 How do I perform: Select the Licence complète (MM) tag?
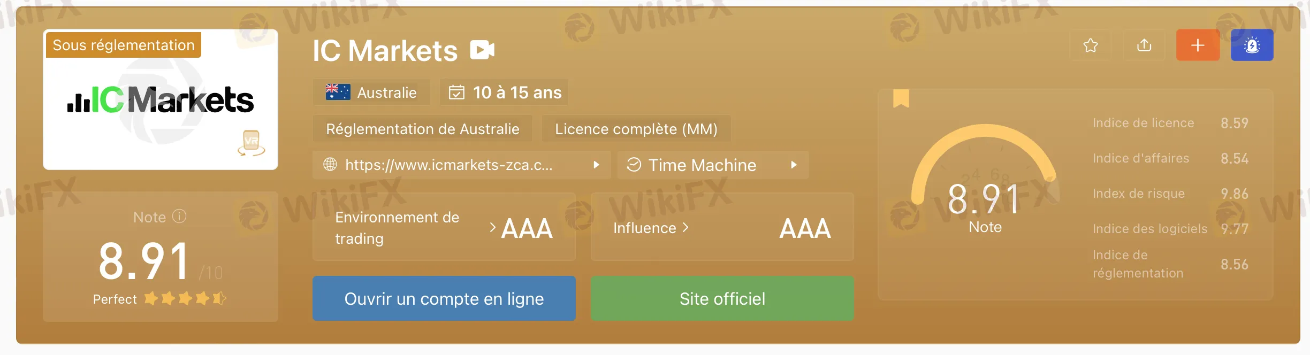tap(636, 129)
